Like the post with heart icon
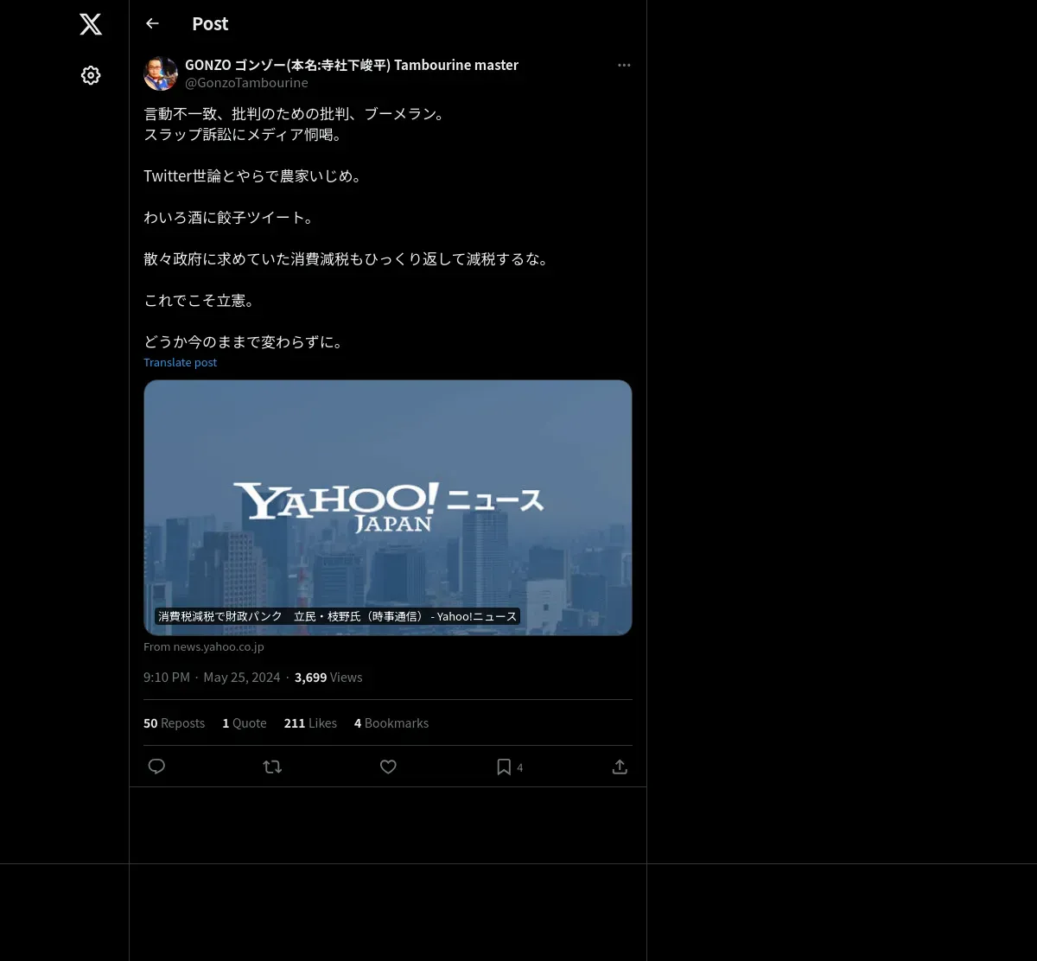The height and width of the screenshot is (961, 1037). point(388,767)
